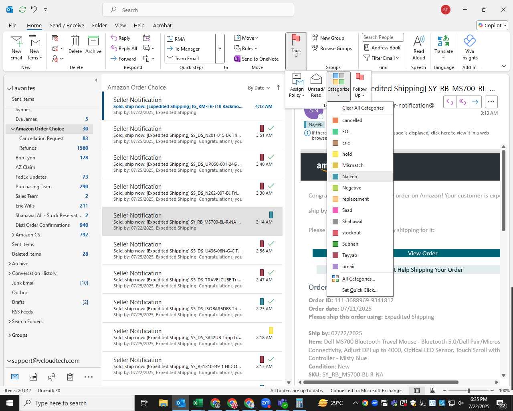Click the Search People field
This screenshot has height=411, width=513.
point(383,37)
